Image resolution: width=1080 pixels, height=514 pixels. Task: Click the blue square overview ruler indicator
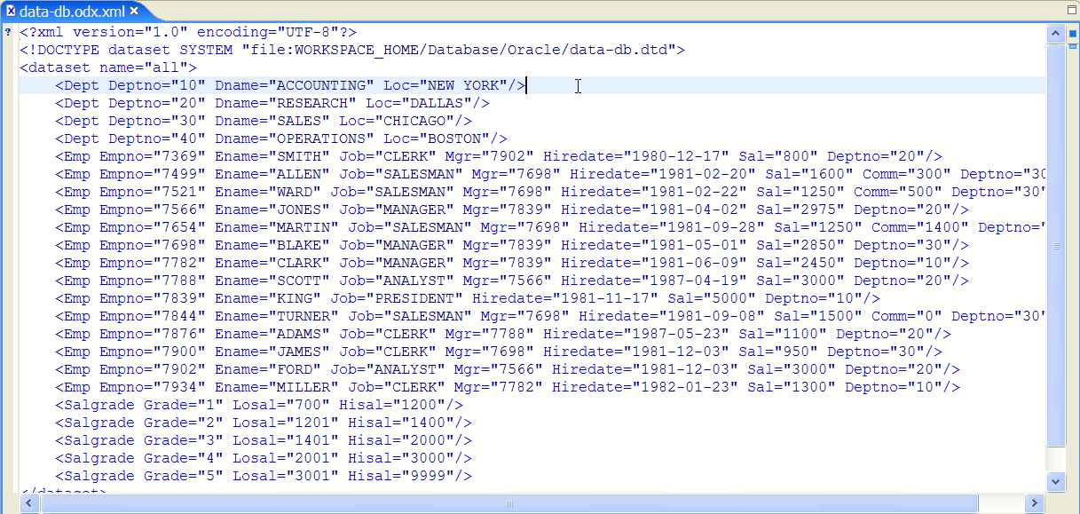(x=1072, y=34)
